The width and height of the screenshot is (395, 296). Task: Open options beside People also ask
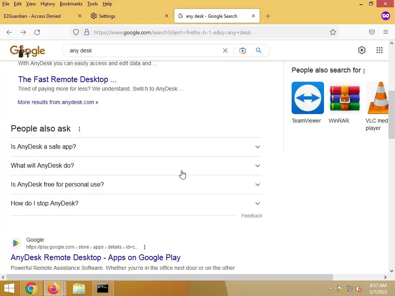click(79, 129)
